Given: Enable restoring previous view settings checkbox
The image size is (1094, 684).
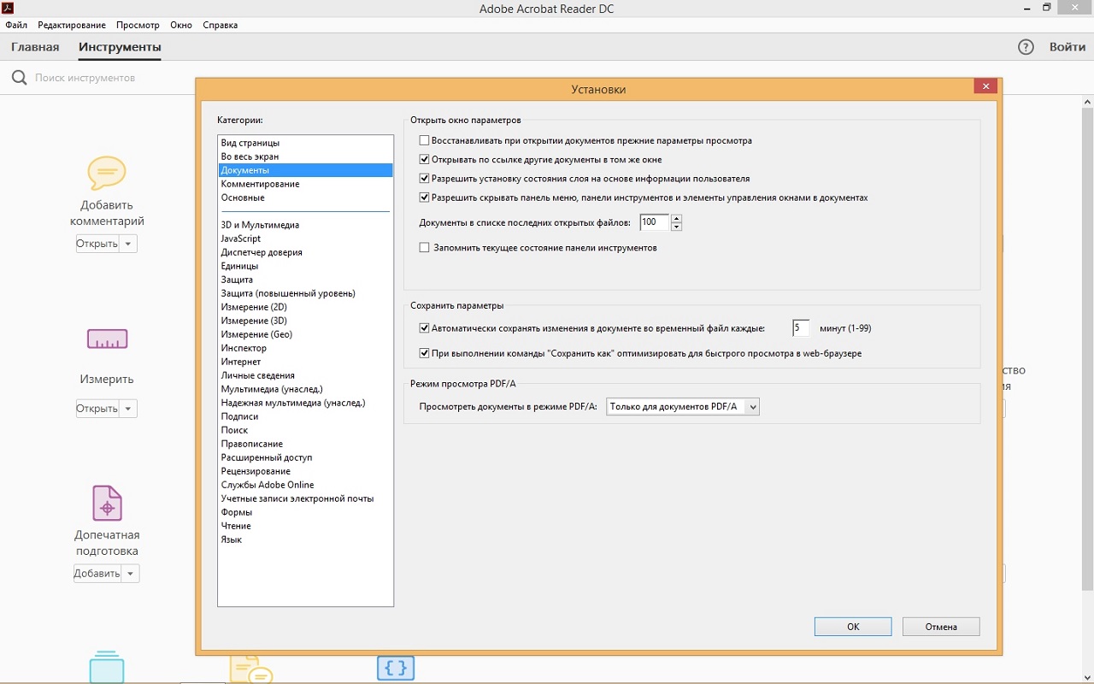Looking at the screenshot, I should (x=424, y=140).
